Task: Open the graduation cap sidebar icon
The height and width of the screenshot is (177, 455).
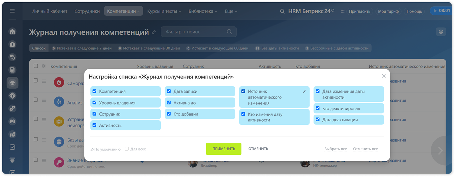Action: click(12, 83)
